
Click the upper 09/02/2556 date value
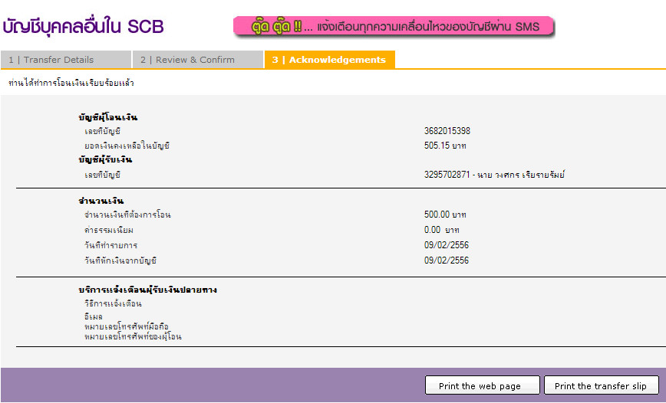(x=447, y=245)
